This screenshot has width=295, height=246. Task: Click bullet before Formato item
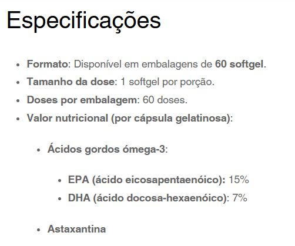pos(18,65)
